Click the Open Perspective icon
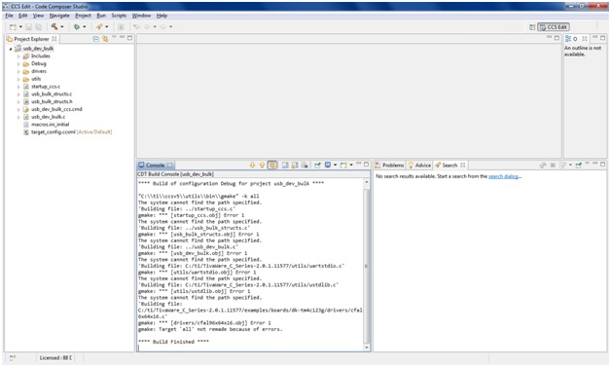This screenshot has width=611, height=367. pos(532,27)
